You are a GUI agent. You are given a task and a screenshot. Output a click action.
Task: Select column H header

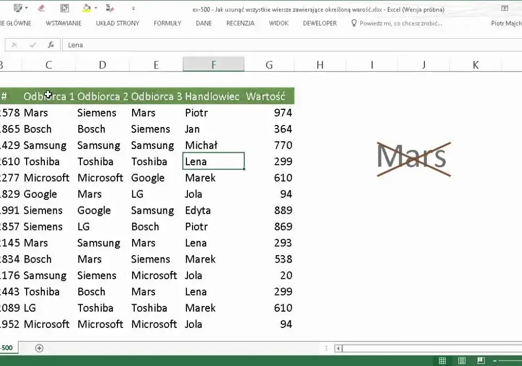[320, 64]
